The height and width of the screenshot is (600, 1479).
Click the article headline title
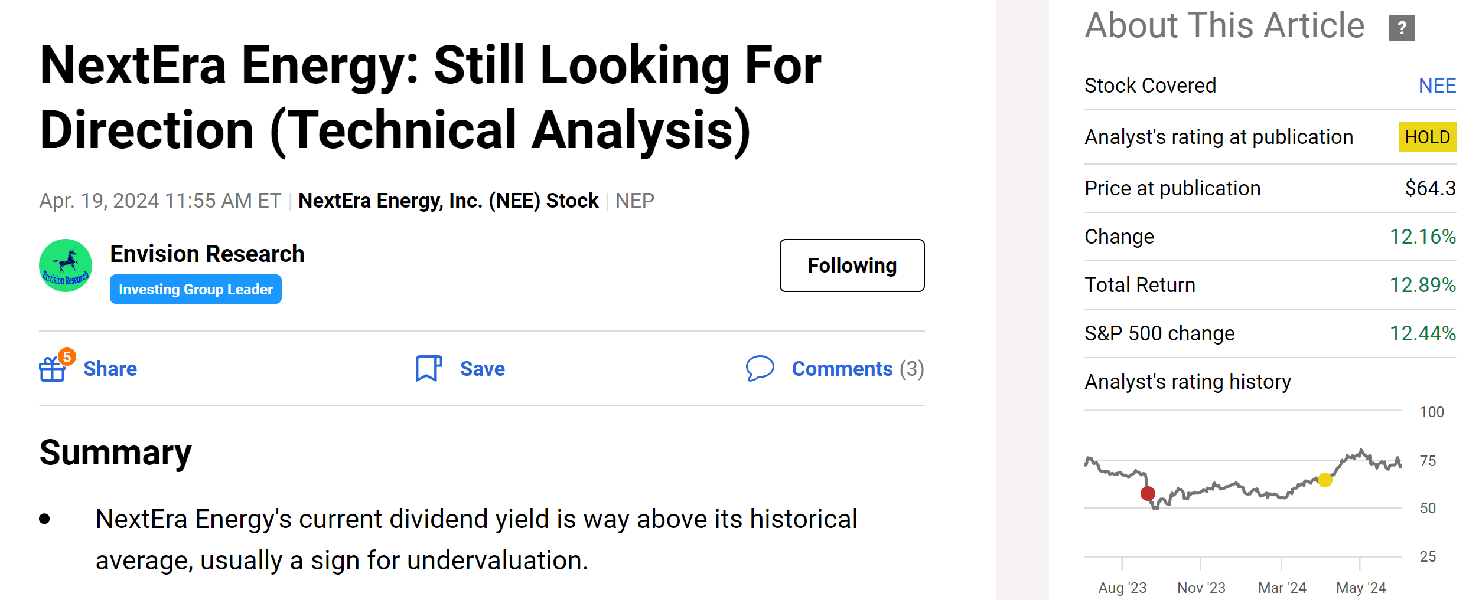tap(430, 97)
